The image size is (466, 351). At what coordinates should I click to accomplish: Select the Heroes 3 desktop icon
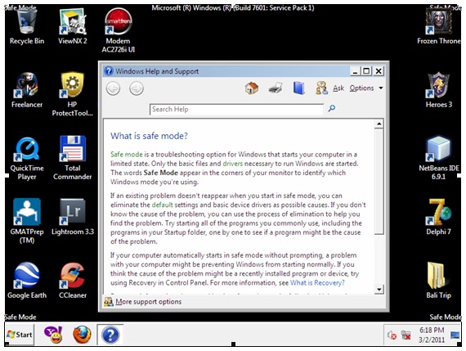(439, 90)
